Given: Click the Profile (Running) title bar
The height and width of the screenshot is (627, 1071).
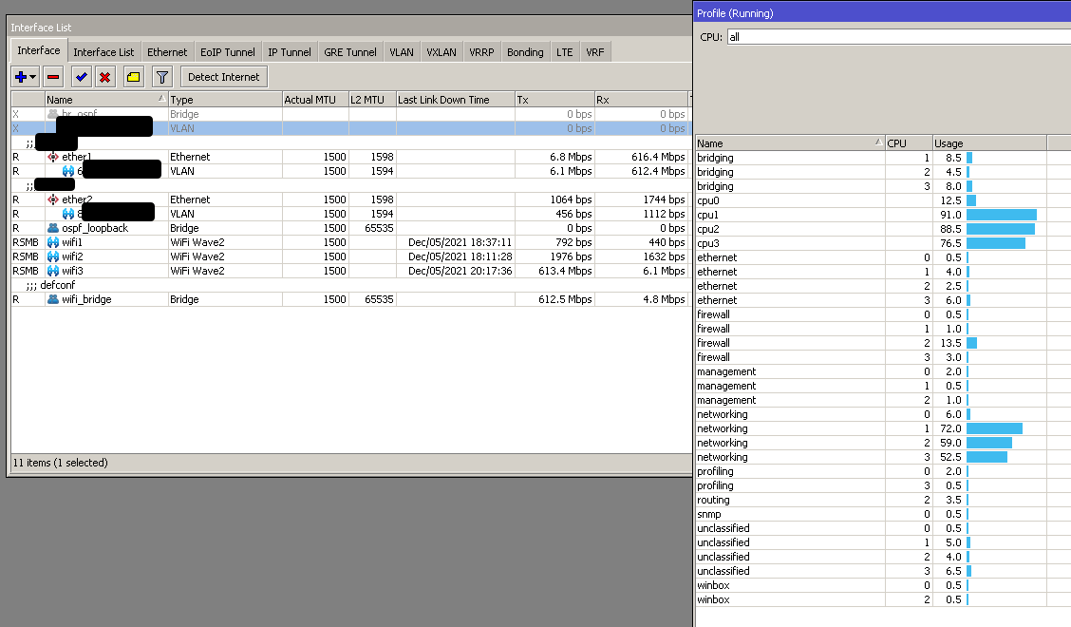Looking at the screenshot, I should click(x=882, y=13).
